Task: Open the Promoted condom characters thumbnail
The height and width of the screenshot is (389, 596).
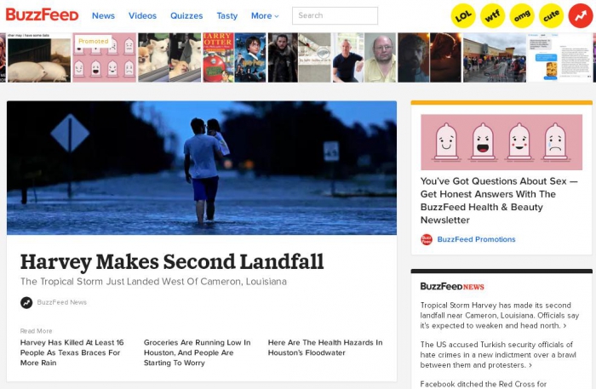Action: pos(104,57)
